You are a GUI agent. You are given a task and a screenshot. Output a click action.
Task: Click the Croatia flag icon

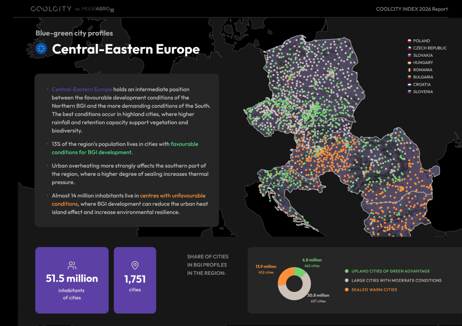click(x=409, y=85)
